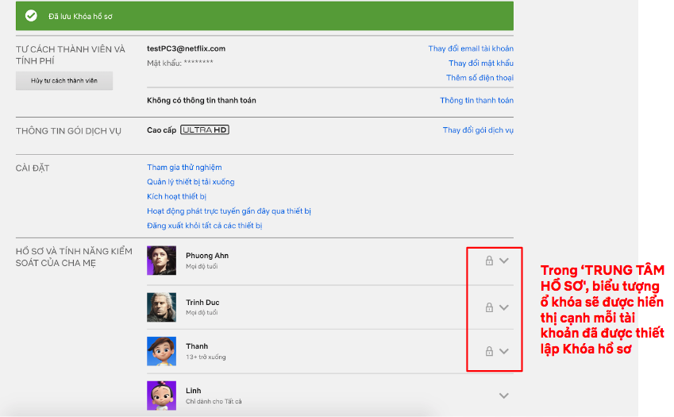Click the green checkmark icon in the banner

31,16
